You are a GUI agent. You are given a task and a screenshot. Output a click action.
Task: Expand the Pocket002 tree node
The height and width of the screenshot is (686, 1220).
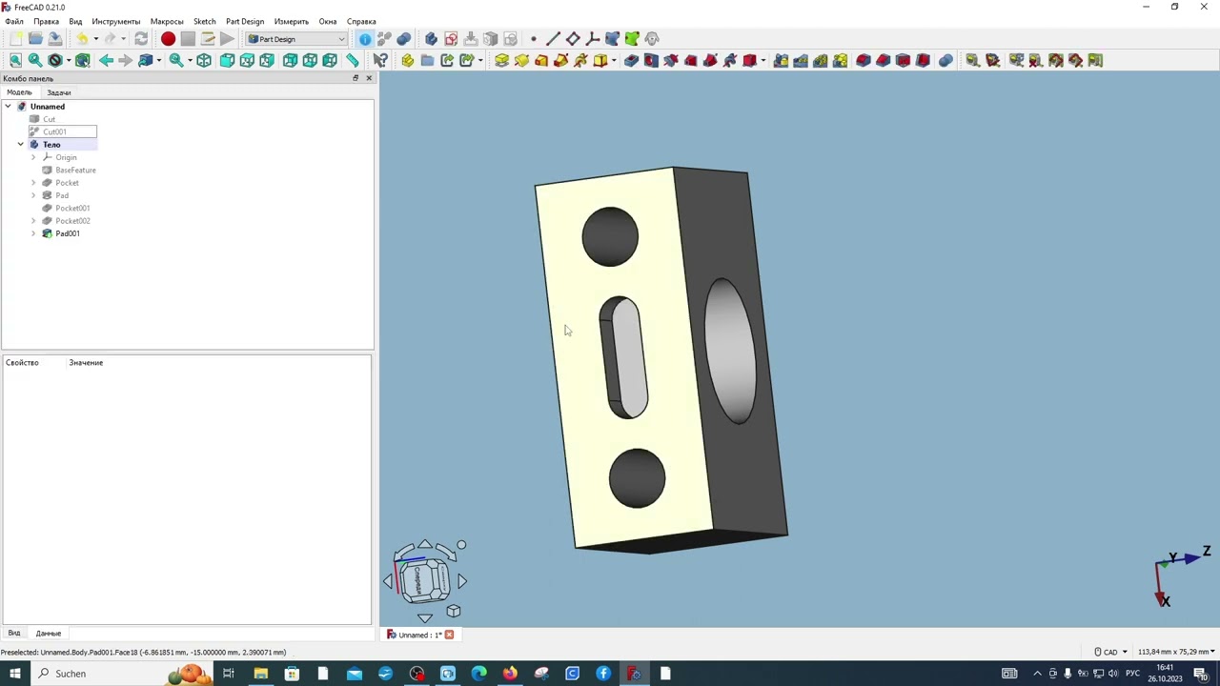coord(33,221)
